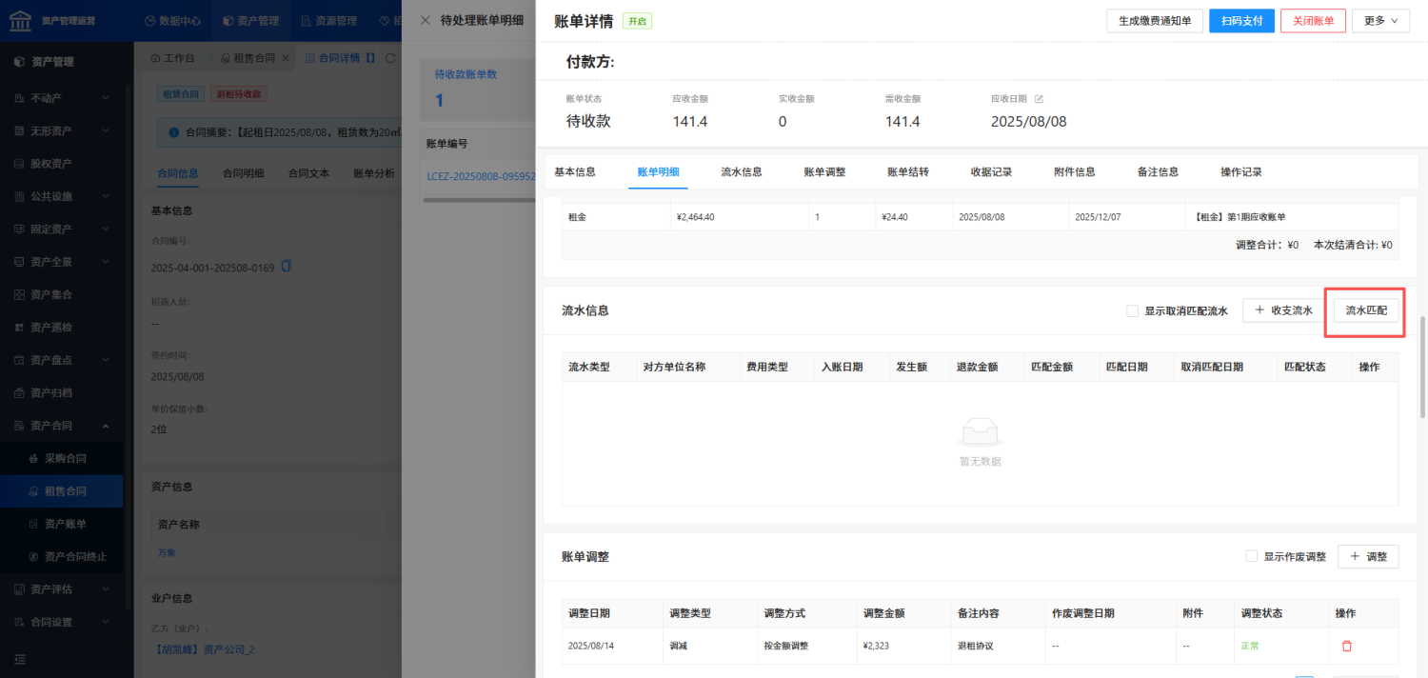
Task: Click the 资产集合 sidebar icon
Action: coord(19,294)
